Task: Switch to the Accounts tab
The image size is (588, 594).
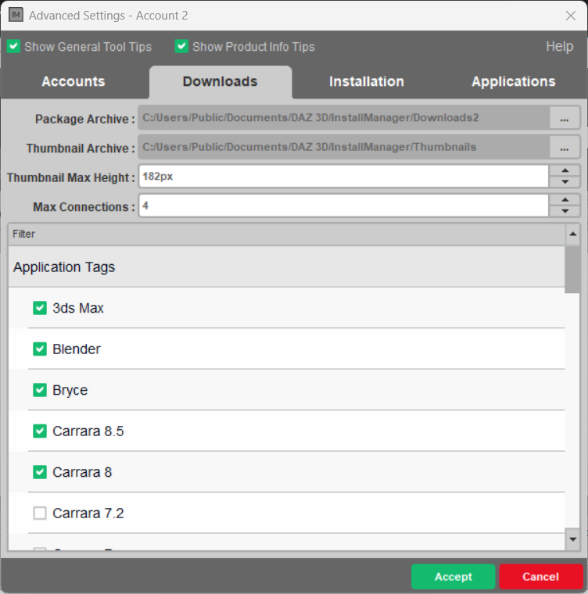Action: click(x=73, y=82)
